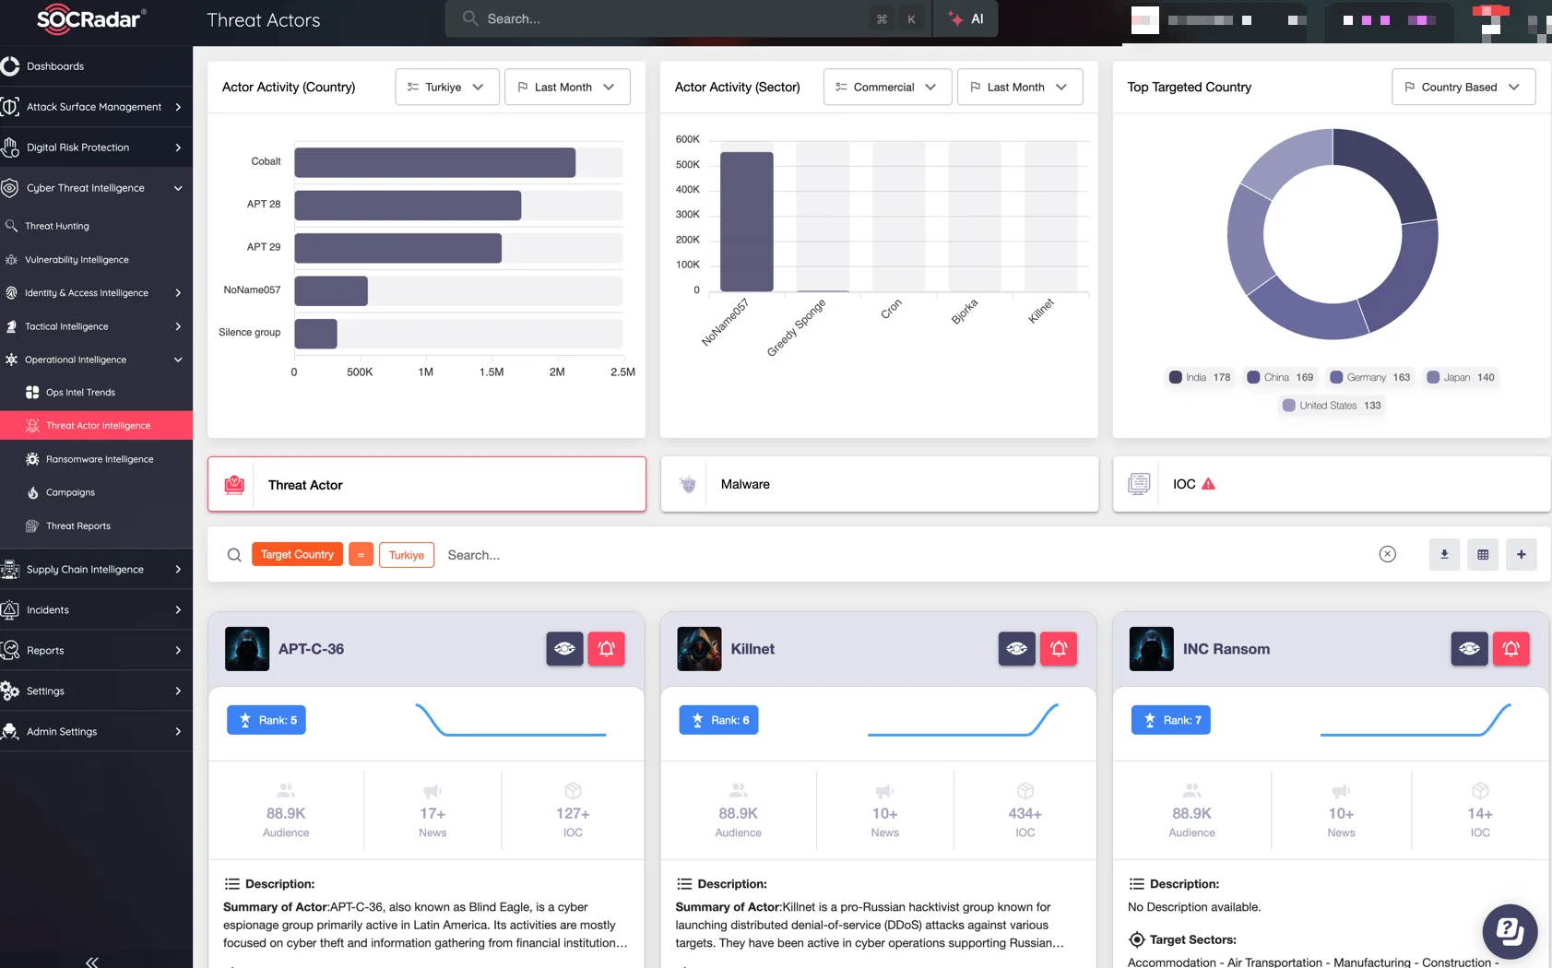Image resolution: width=1552 pixels, height=968 pixels.
Task: Click Rank: 5 badge
Action: pyautogui.click(x=267, y=720)
